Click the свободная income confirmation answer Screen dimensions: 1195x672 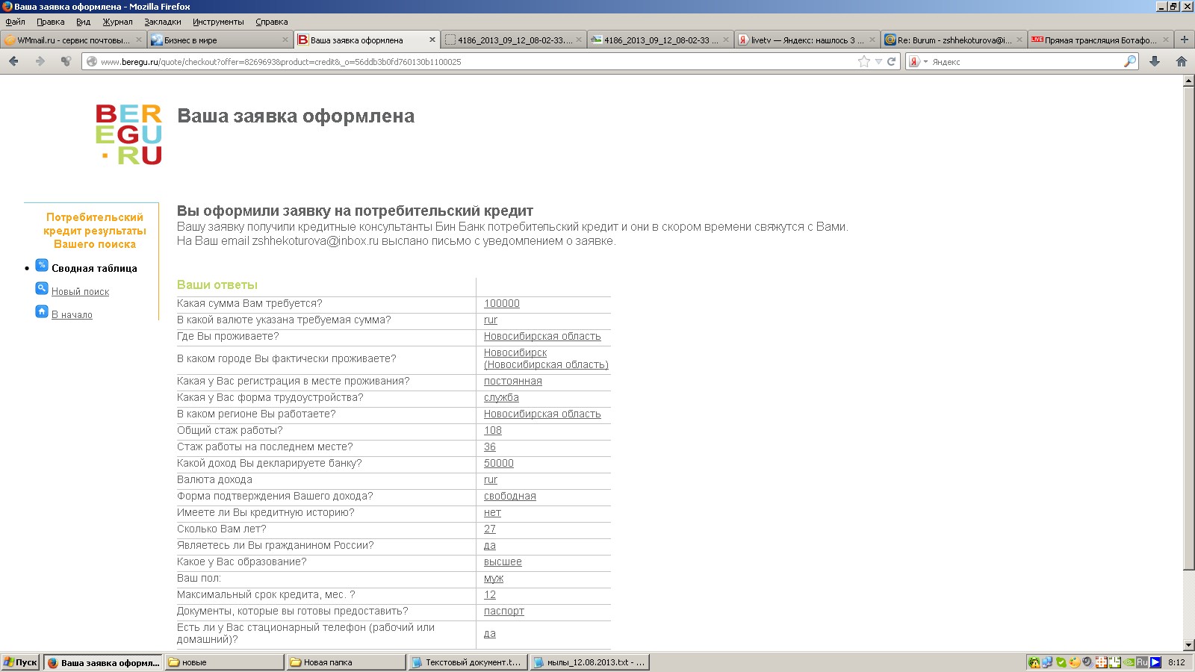pos(510,496)
